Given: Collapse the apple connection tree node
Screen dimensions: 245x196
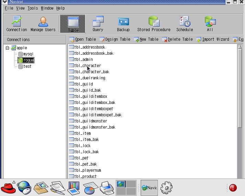Looking at the screenshot, I should [7, 48].
